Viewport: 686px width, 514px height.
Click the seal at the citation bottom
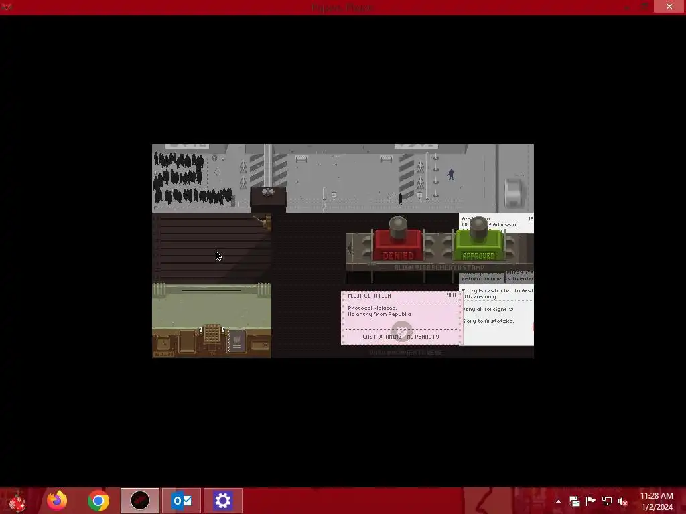point(401,331)
